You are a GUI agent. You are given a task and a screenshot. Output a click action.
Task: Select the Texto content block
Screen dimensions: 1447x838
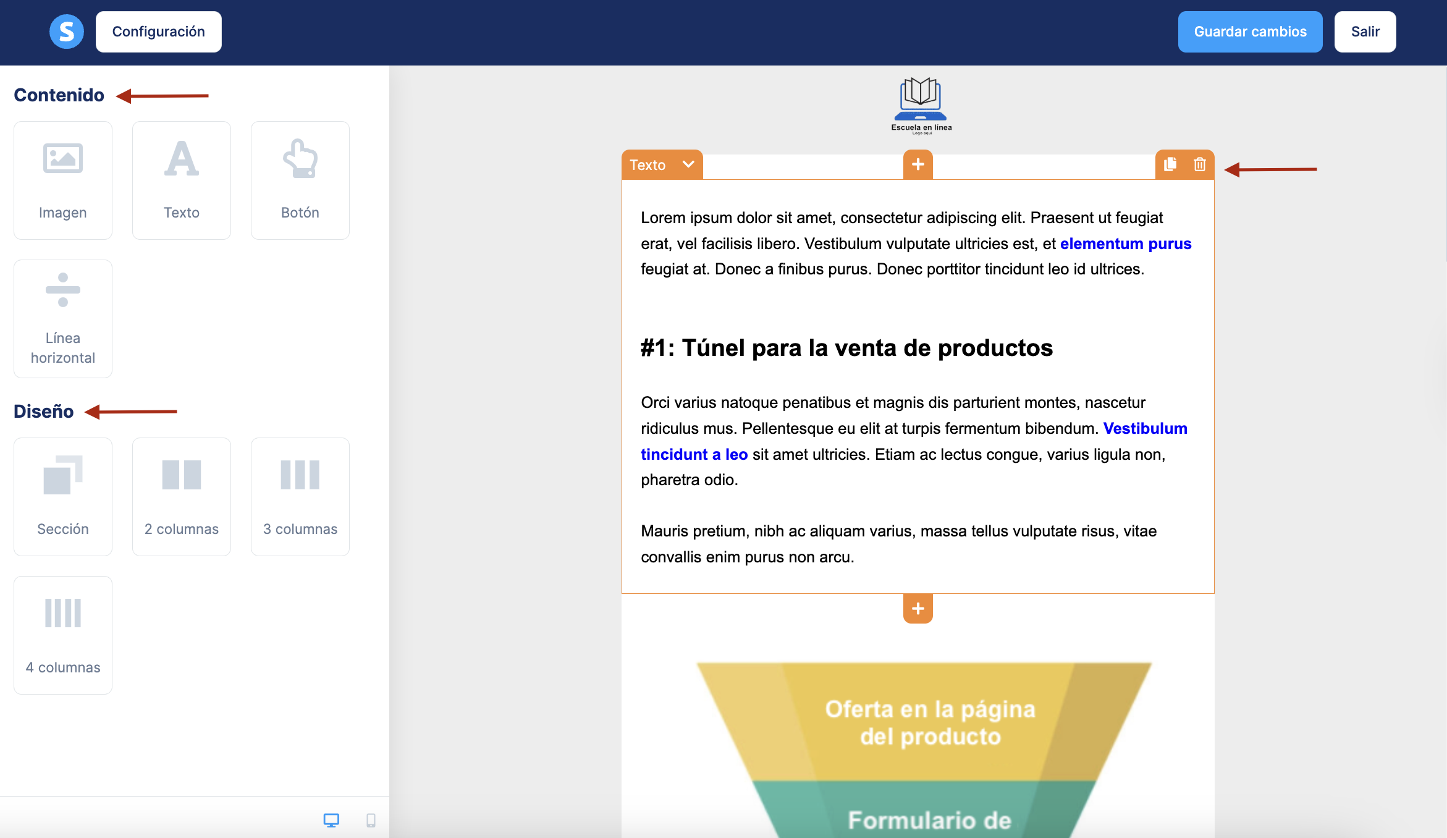181,180
